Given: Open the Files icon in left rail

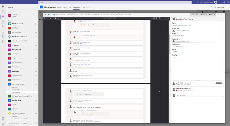Looking at the screenshot, I should [3, 37].
